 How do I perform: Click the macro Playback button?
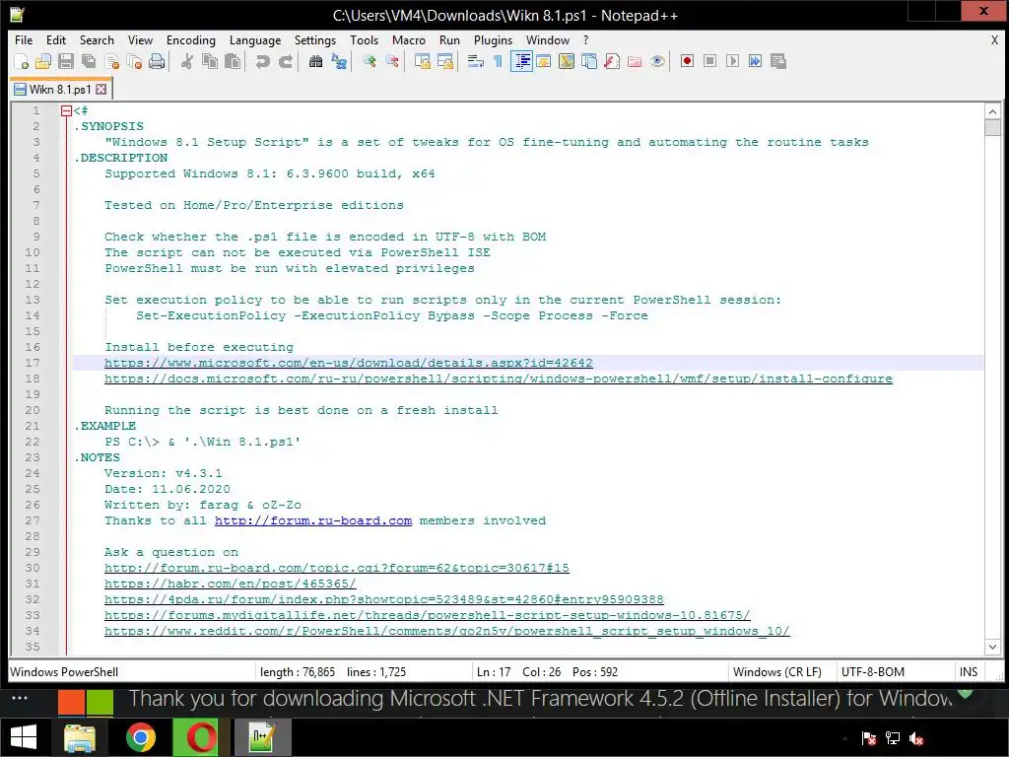point(732,61)
